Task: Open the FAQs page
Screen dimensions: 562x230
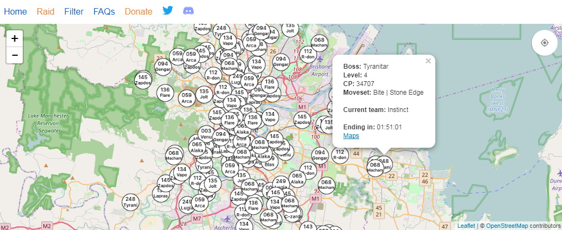Action: tap(104, 11)
